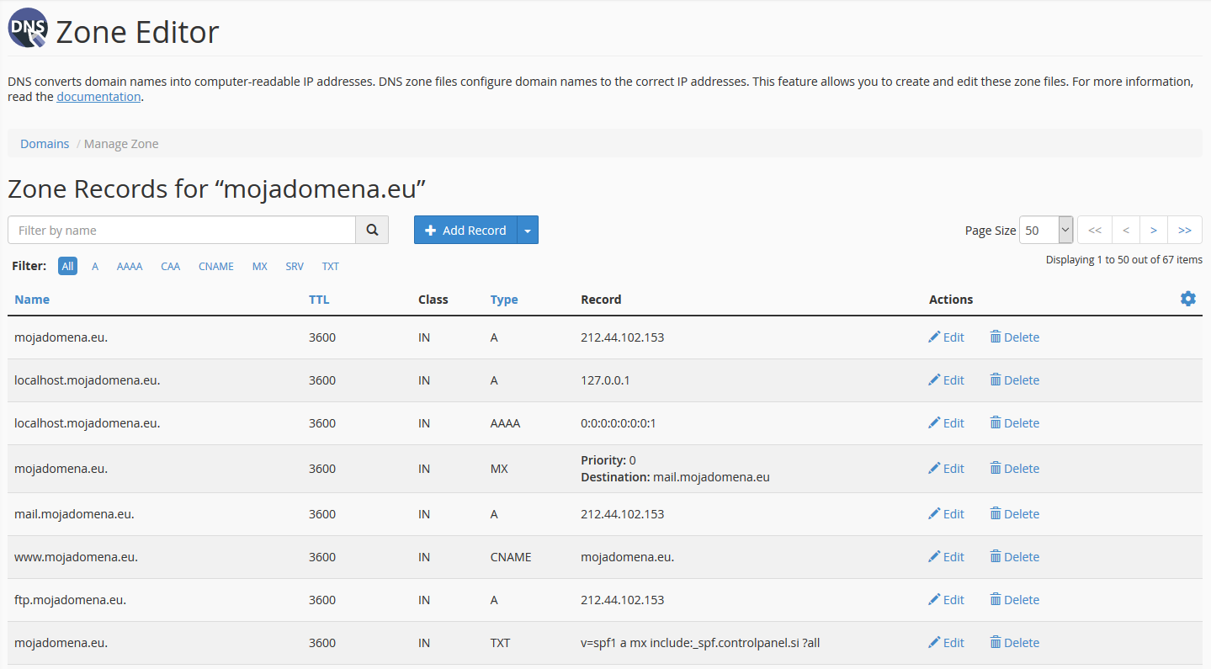Delete the MX record for mojadomena.eu

[1014, 469]
